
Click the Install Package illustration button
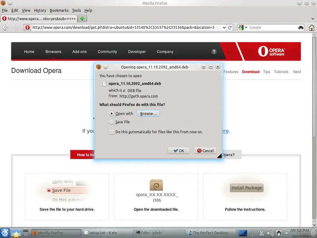click(x=246, y=188)
